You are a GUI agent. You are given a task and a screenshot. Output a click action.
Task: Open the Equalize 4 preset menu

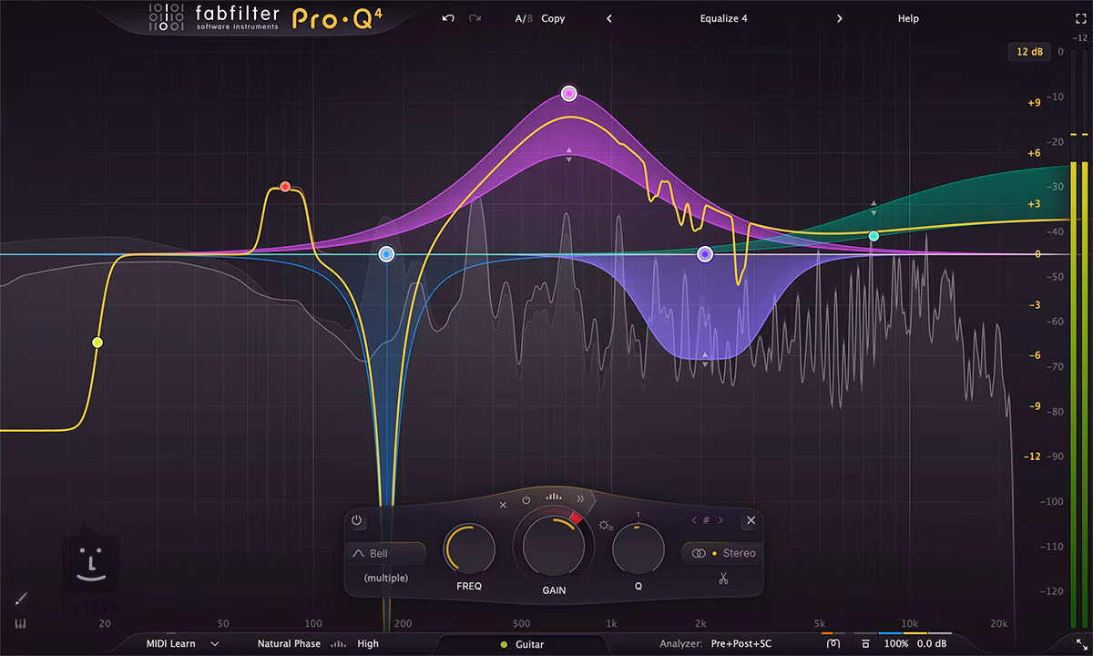(x=723, y=18)
